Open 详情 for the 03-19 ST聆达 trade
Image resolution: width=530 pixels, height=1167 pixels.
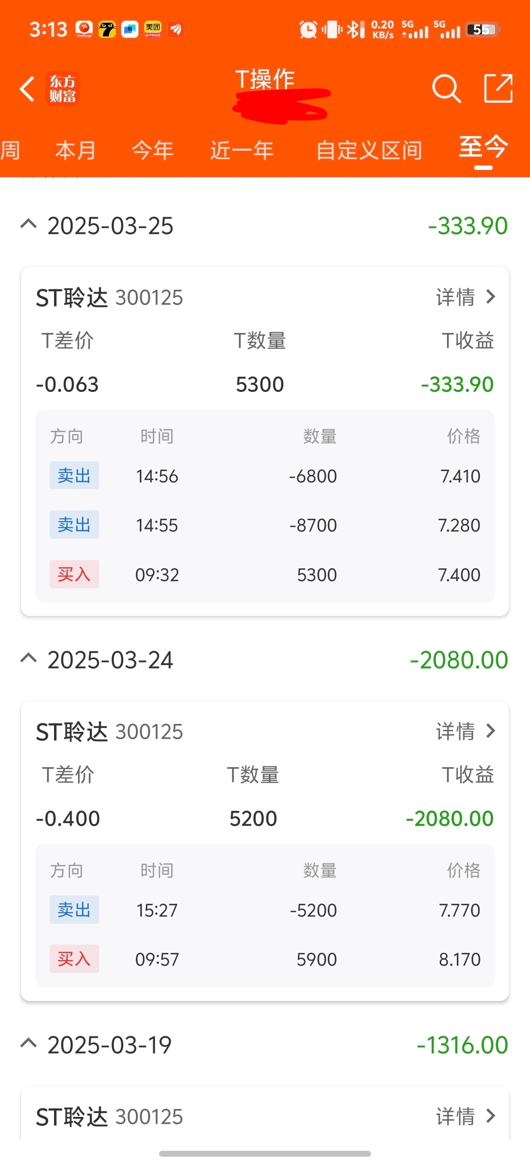pos(465,1116)
